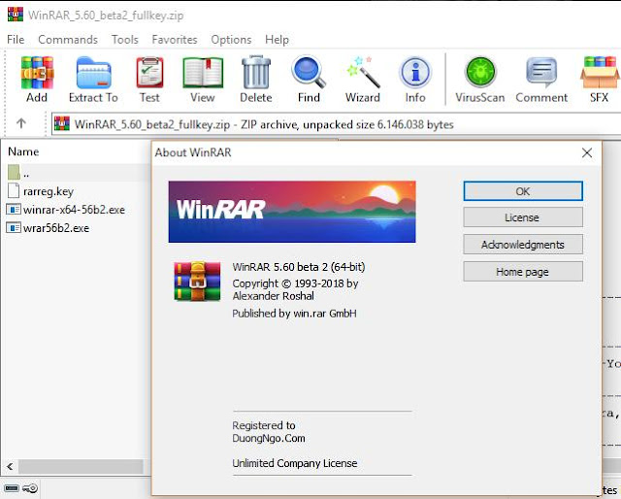Open the Commands menu
This screenshot has width=621, height=499.
68,40
